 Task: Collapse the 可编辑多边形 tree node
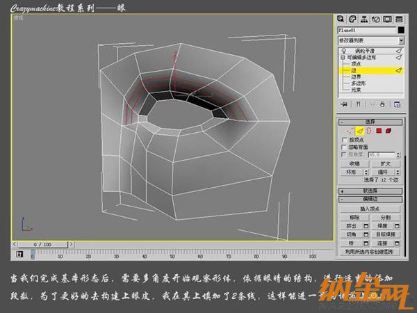tap(342, 58)
